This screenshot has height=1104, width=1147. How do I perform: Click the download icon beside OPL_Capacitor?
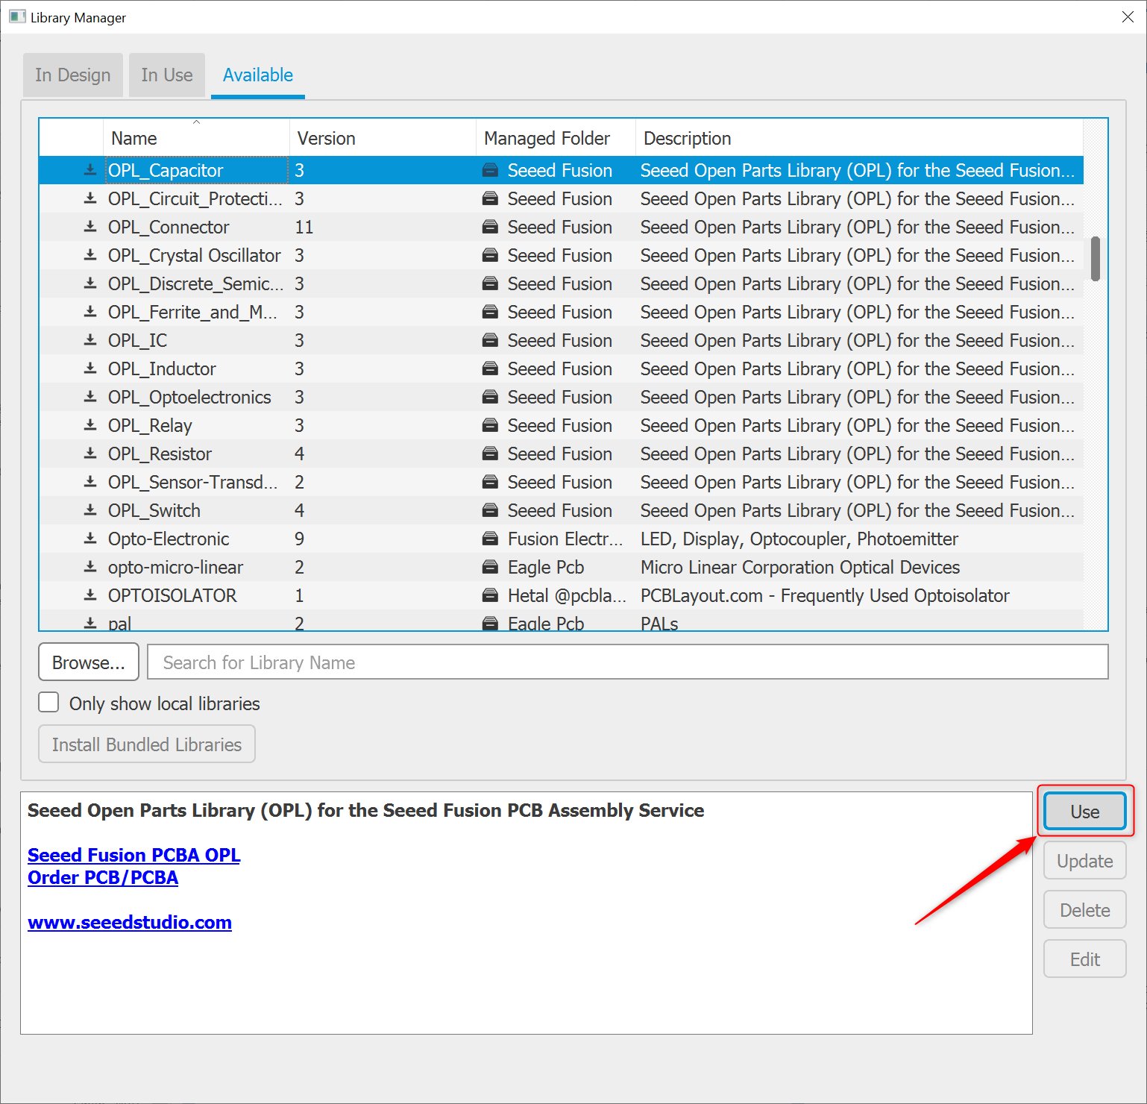pyautogui.click(x=90, y=170)
